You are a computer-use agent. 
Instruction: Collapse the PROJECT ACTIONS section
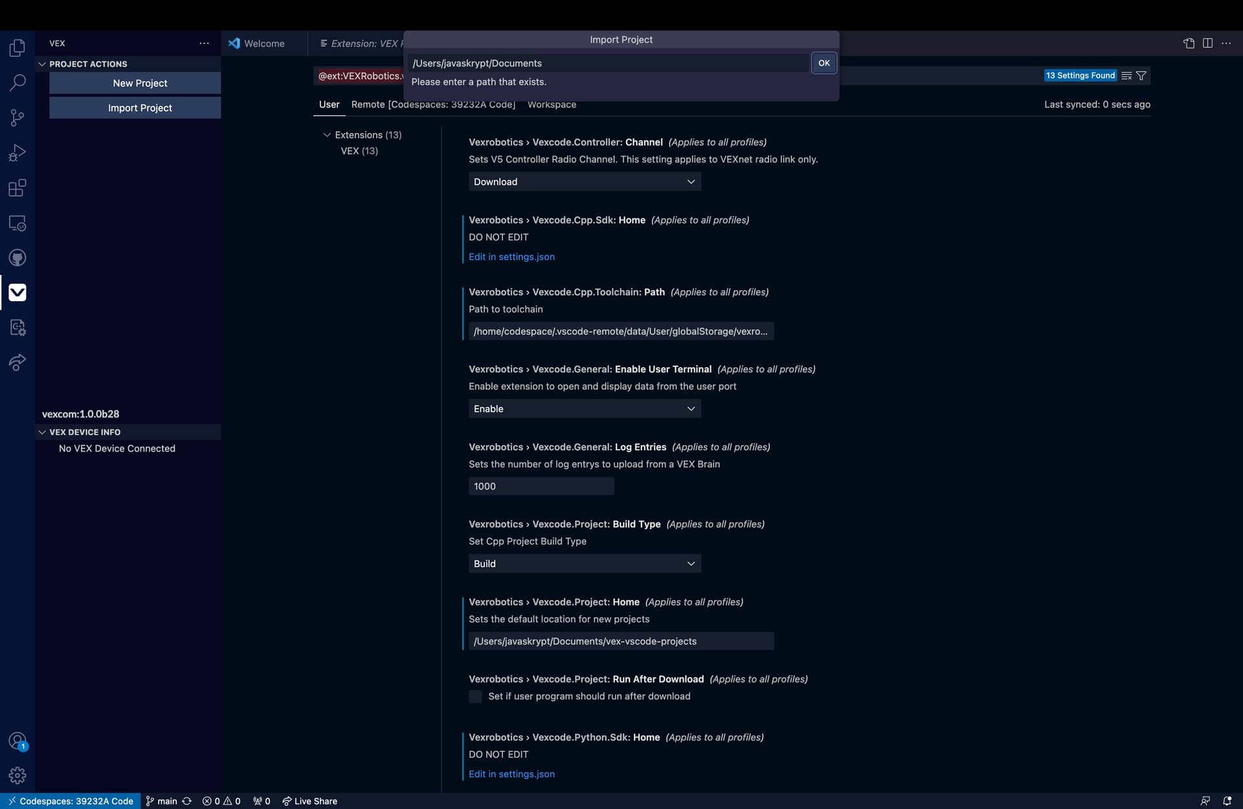[x=128, y=64]
